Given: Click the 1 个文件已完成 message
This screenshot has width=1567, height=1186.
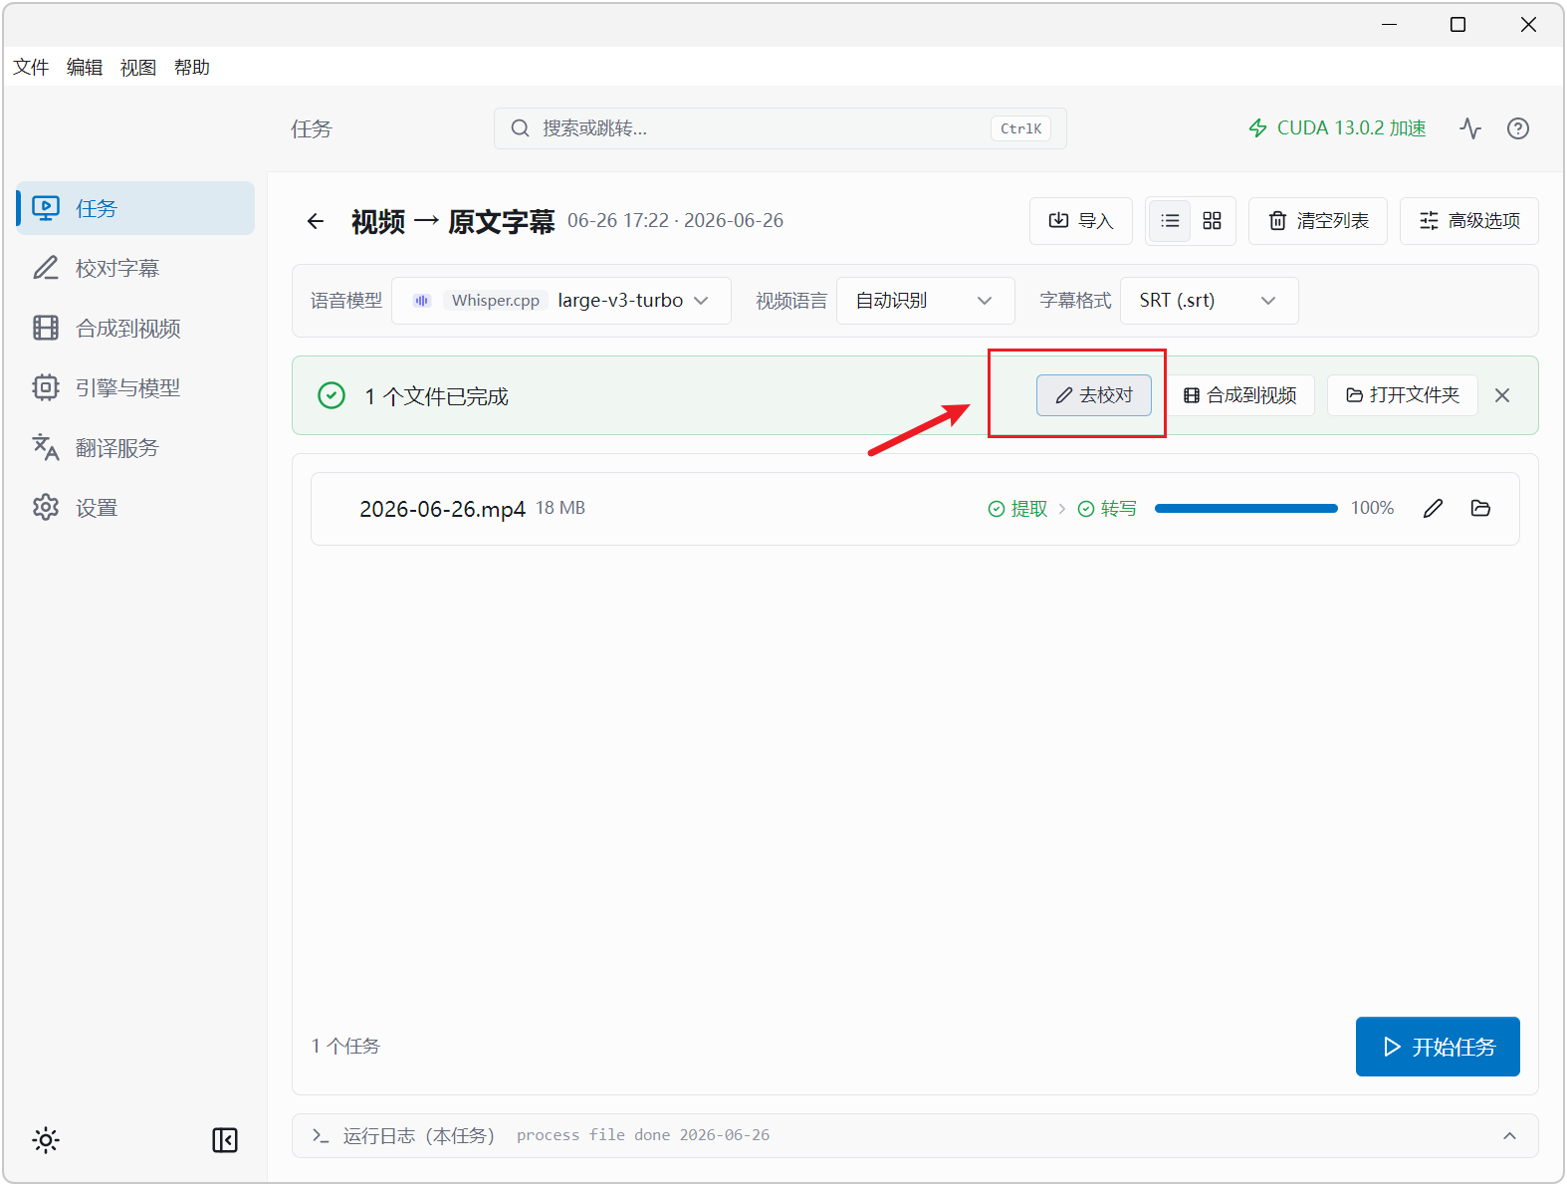Looking at the screenshot, I should [x=436, y=396].
